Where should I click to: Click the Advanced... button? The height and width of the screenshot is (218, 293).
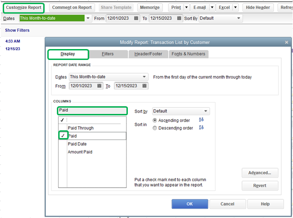260,173
